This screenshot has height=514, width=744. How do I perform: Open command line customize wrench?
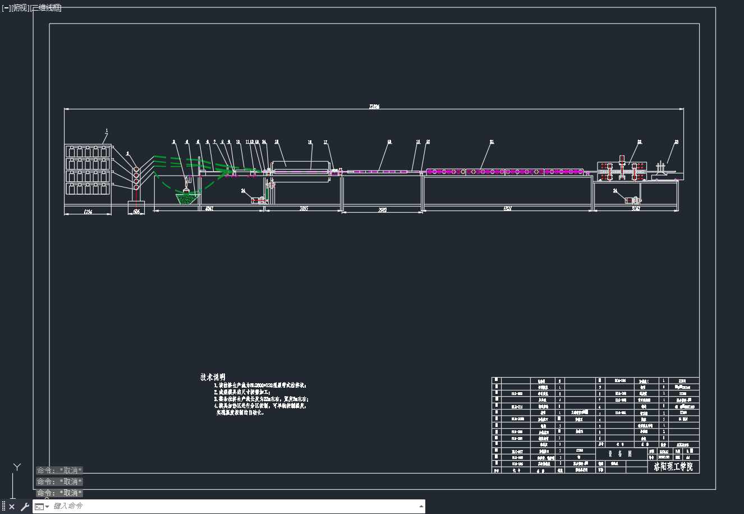25,507
